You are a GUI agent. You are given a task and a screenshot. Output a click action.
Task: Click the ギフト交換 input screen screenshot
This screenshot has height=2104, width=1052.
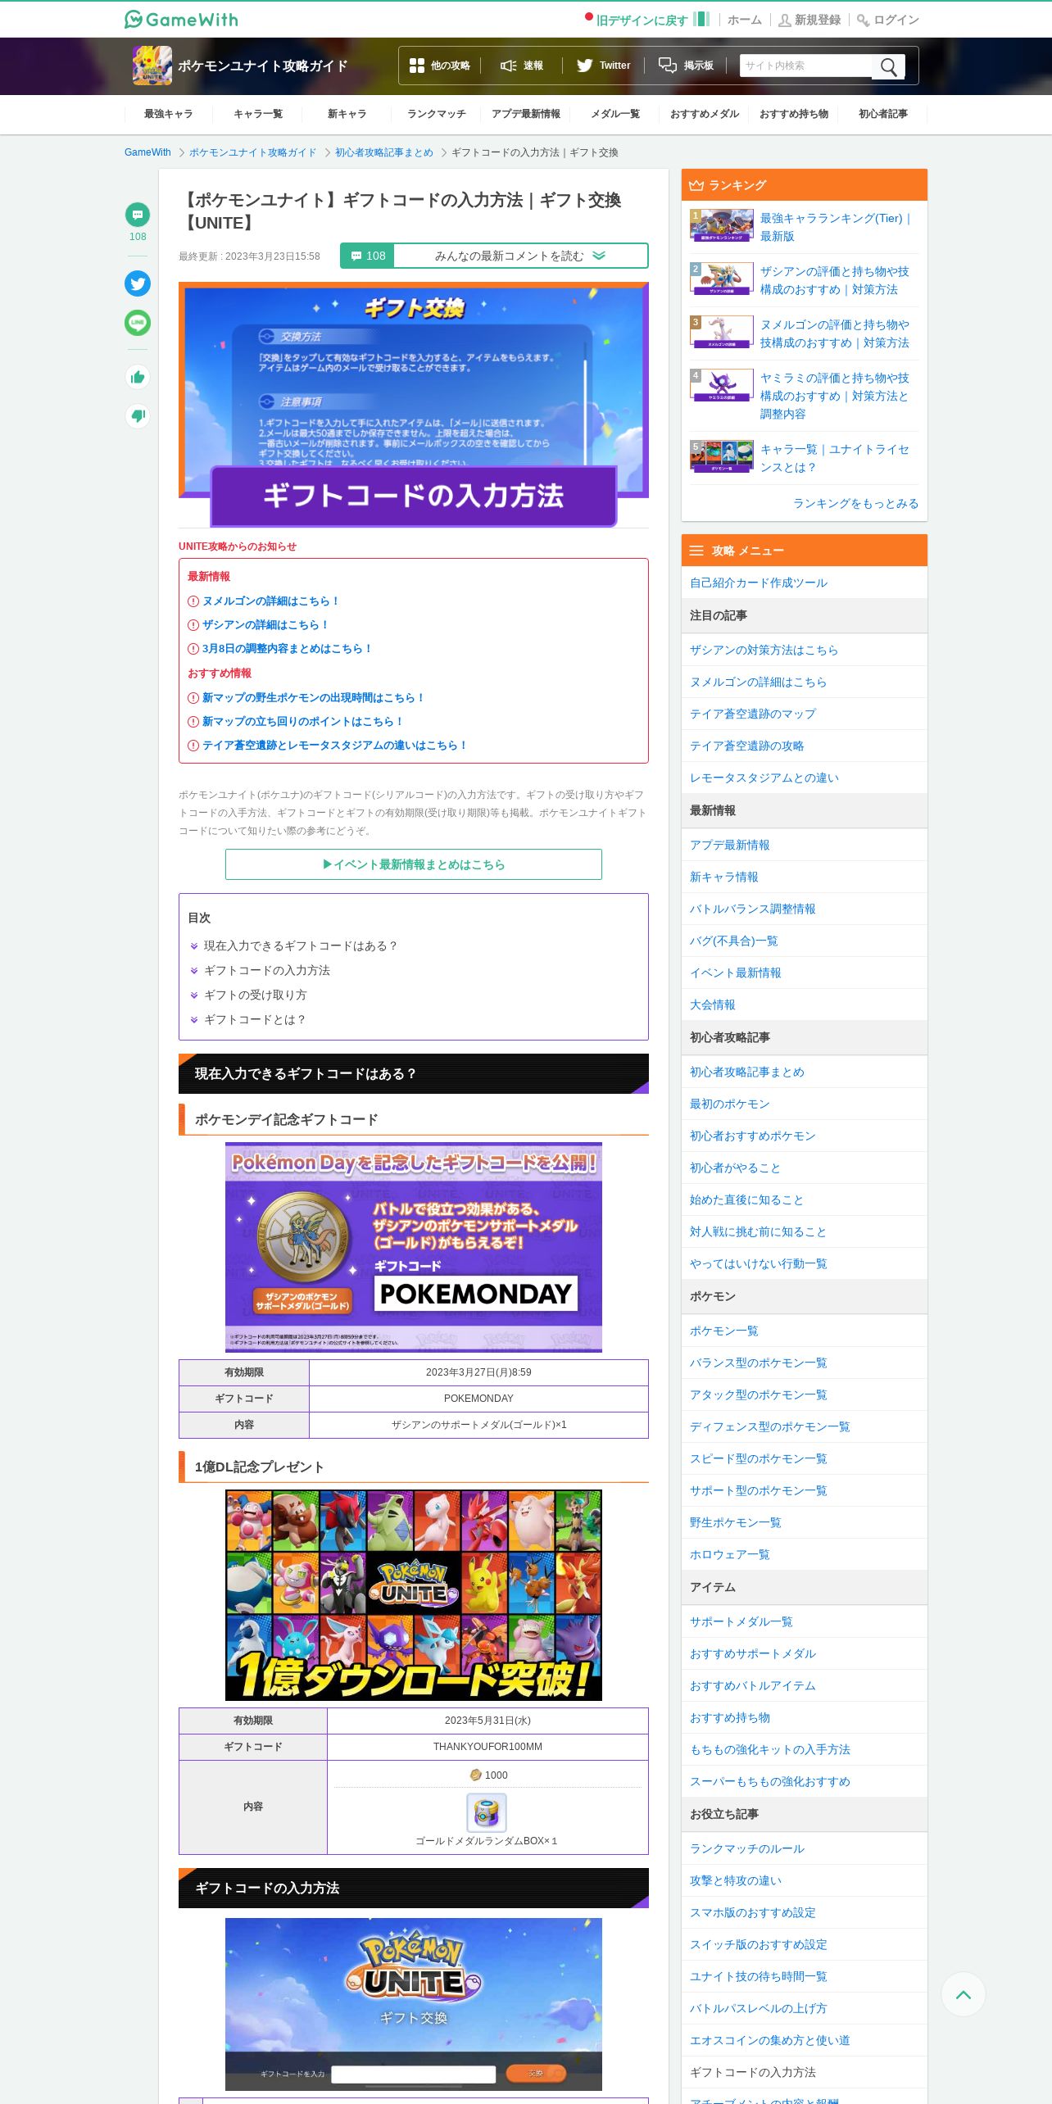414,2004
